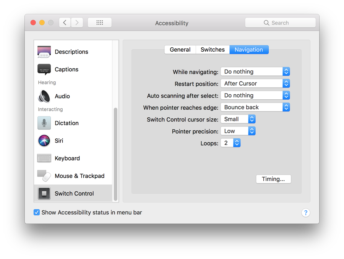Close the window with red button
Screen dimensions: 344x259
(x=33, y=23)
